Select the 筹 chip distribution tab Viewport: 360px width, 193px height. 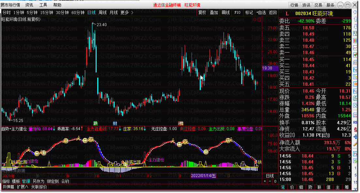pos(347,187)
